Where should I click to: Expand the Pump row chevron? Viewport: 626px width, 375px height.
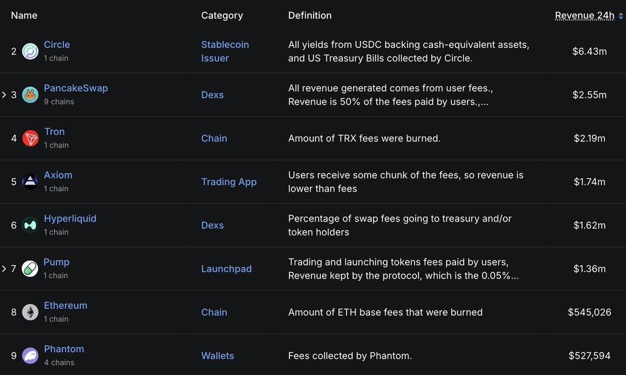4,269
